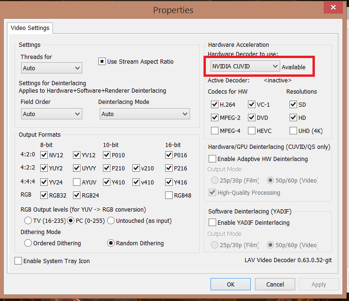
Task: Enable YADIF Deinterlacing checkbox
Action: (x=212, y=223)
